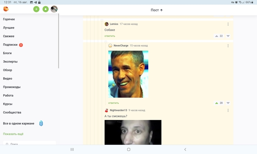Screen dimensions: 257x154
Task: Tap the image notification icon in status bar
Action: coord(32,2)
